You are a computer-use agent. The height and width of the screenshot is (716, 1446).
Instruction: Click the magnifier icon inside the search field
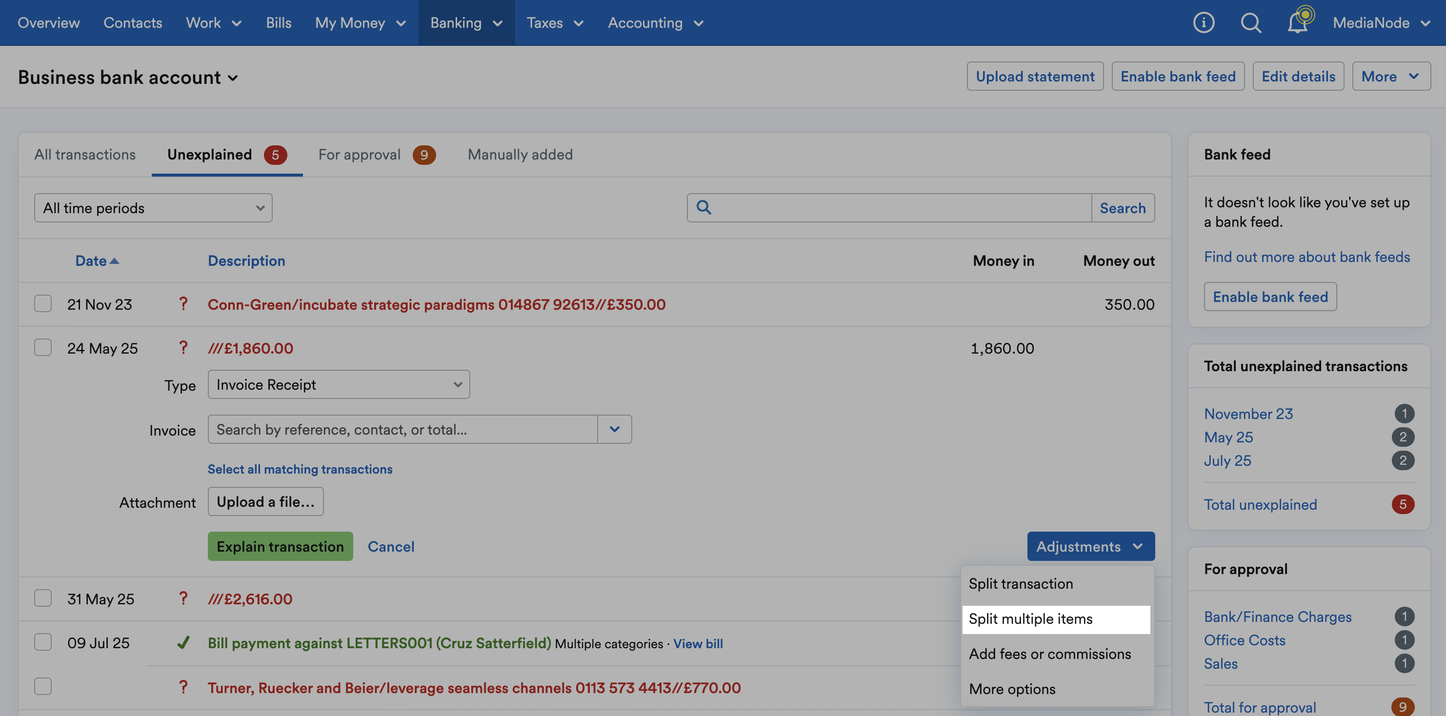pyautogui.click(x=704, y=207)
